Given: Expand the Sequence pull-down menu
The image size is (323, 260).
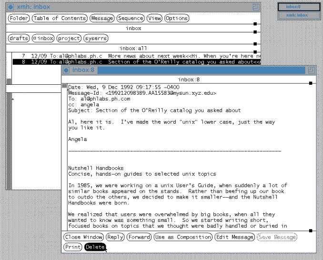Looking at the screenshot, I should 131,18.
